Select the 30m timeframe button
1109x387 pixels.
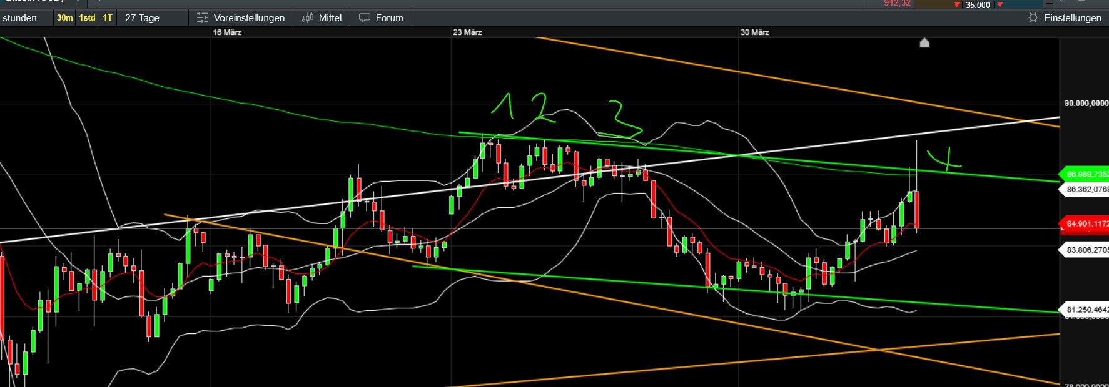[x=64, y=18]
